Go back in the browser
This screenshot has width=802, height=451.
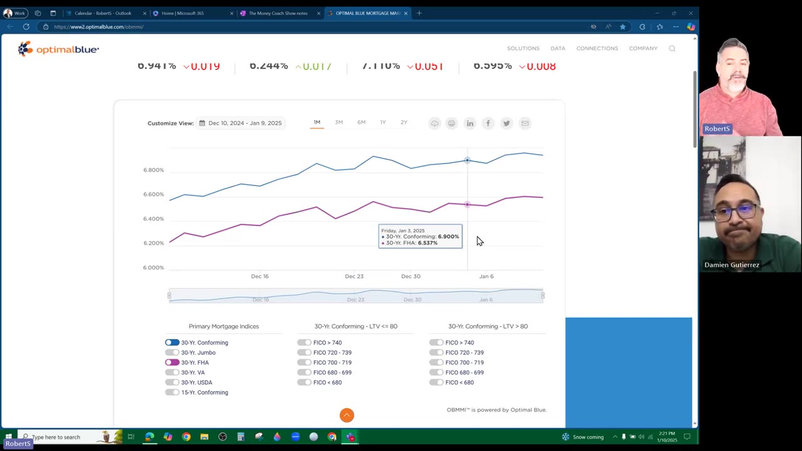pos(10,27)
